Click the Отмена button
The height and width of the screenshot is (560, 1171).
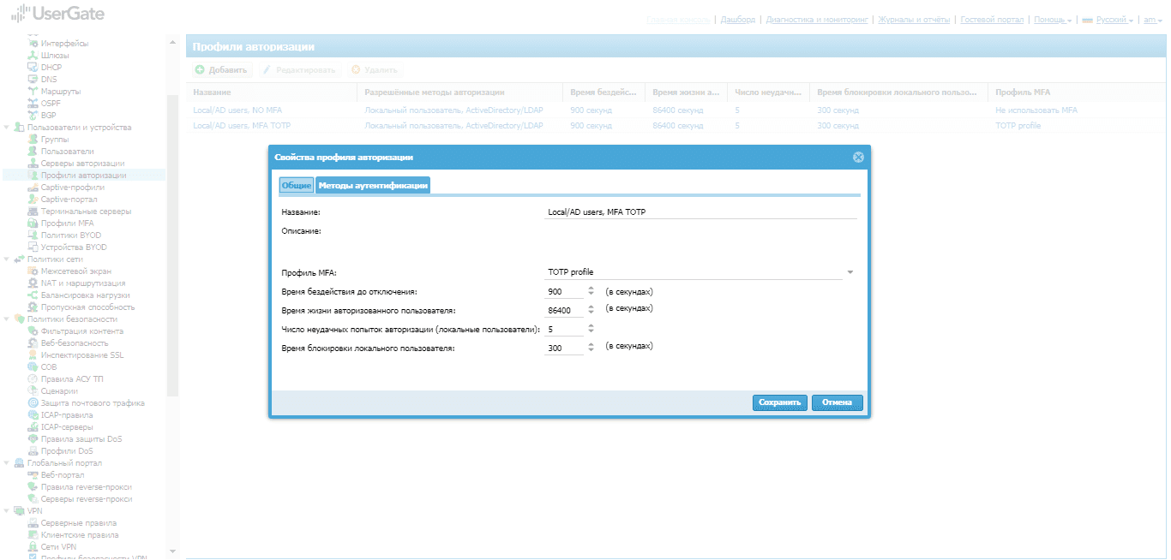point(838,402)
